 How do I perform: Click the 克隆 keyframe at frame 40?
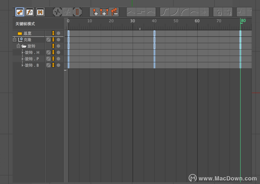tap(154, 40)
